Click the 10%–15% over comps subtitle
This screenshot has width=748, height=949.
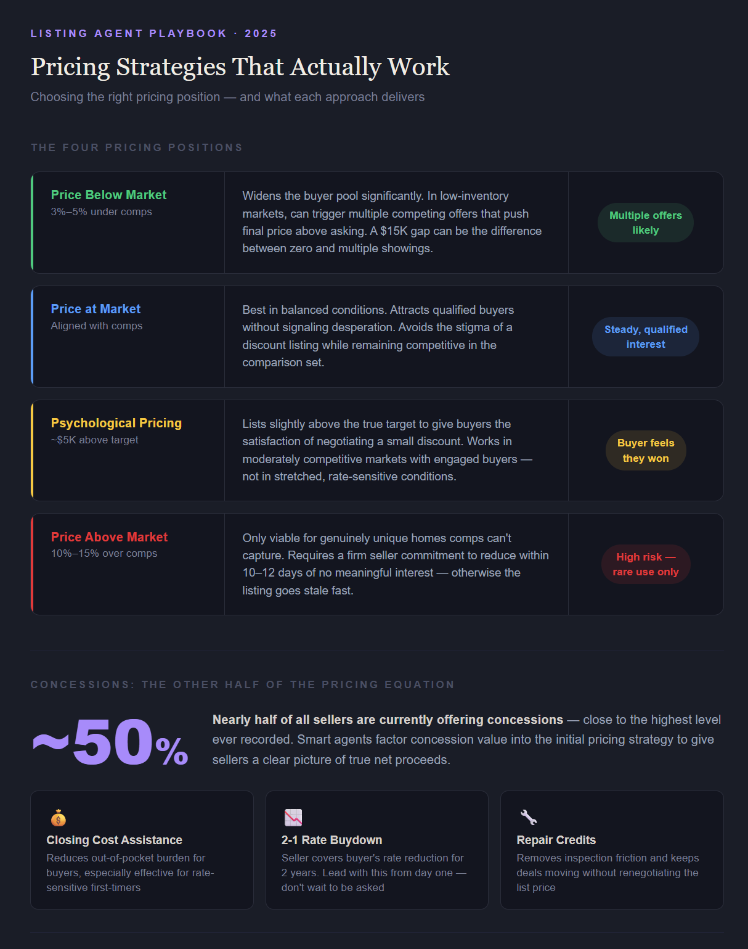[104, 553]
